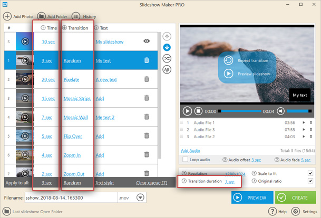Move slide up with the up arrow
This screenshot has width=321, height=218.
pos(167,36)
